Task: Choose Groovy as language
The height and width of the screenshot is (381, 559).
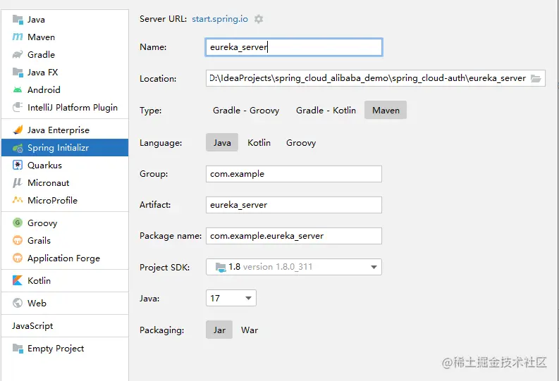Action: point(301,143)
